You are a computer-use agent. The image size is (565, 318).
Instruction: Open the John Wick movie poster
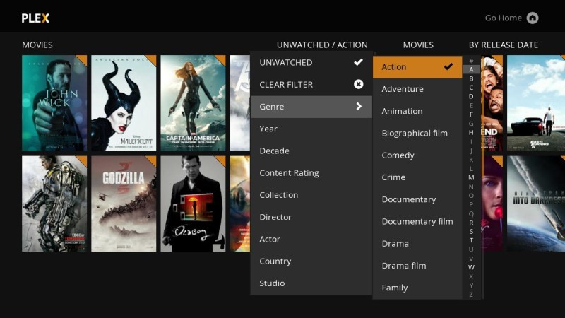pos(54,103)
